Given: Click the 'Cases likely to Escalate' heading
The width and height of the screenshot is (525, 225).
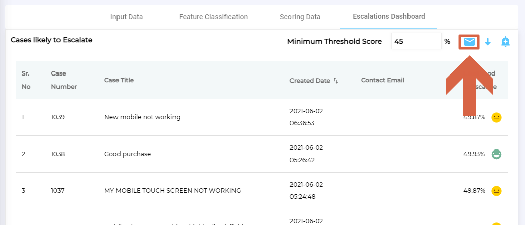Looking at the screenshot, I should tap(51, 40).
